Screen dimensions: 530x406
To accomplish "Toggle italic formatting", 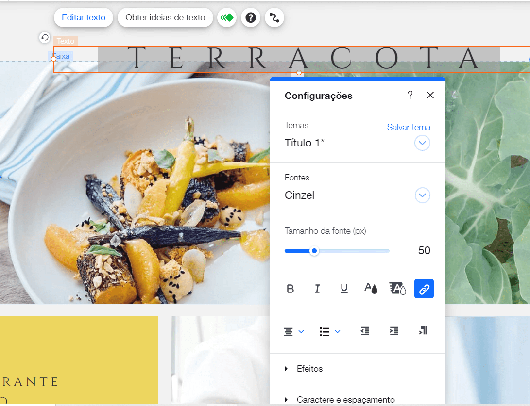I will (317, 289).
